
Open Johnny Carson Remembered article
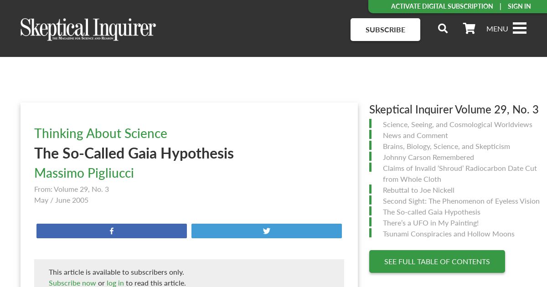pyautogui.click(x=428, y=157)
